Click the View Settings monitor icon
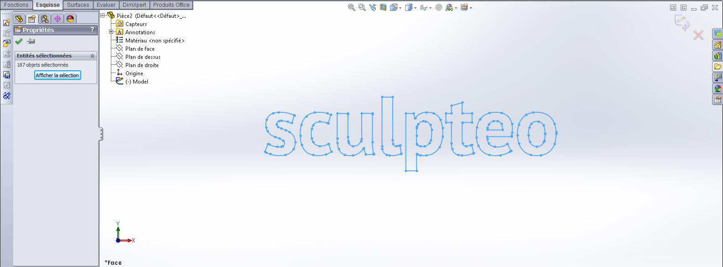Screen dimensions: 723x267 pos(464,7)
